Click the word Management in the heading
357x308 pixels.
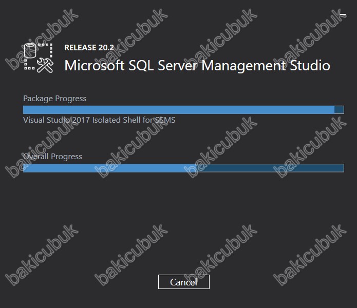coord(243,66)
